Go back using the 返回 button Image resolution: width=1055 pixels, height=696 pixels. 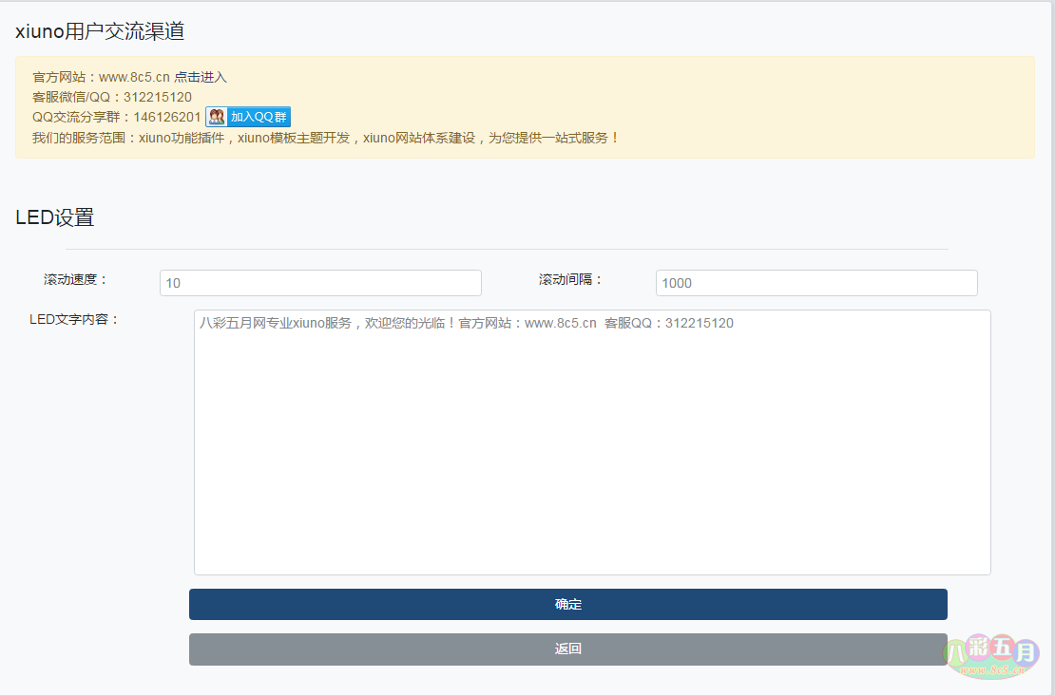[x=567, y=649]
